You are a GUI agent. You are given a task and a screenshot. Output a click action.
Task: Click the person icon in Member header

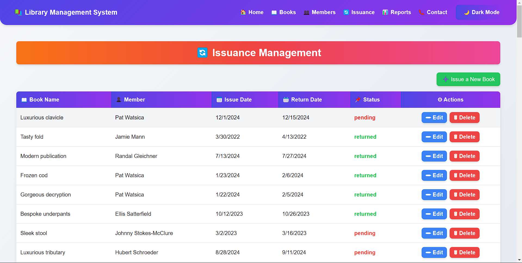[x=119, y=100]
